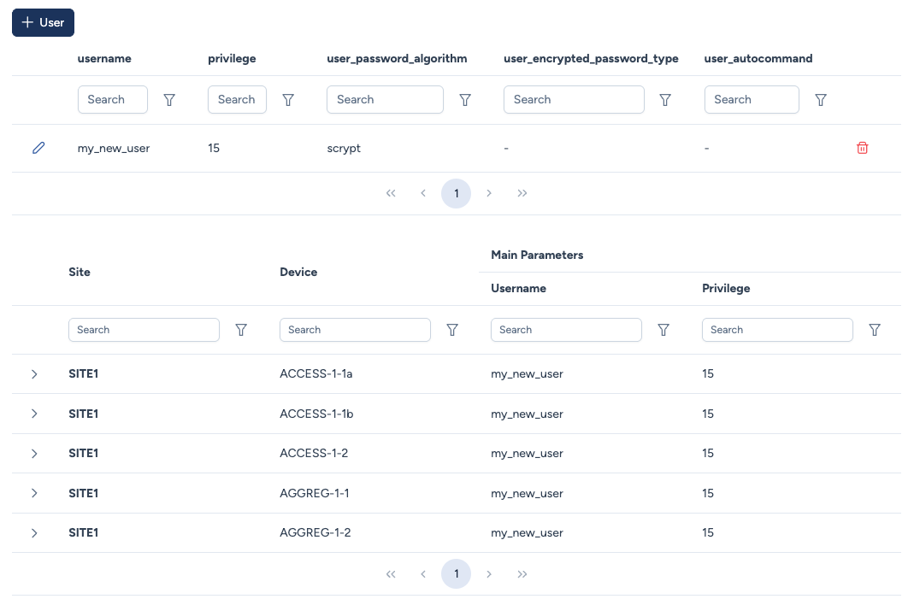Click the + User button
Image resolution: width=914 pixels, height=599 pixels.
[43, 22]
